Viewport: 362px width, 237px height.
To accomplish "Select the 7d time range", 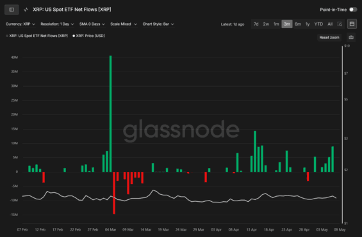I will [x=256, y=24].
